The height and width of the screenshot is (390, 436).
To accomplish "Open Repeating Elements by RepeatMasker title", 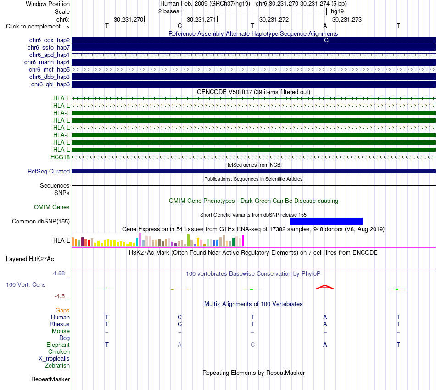I will 254,373.
